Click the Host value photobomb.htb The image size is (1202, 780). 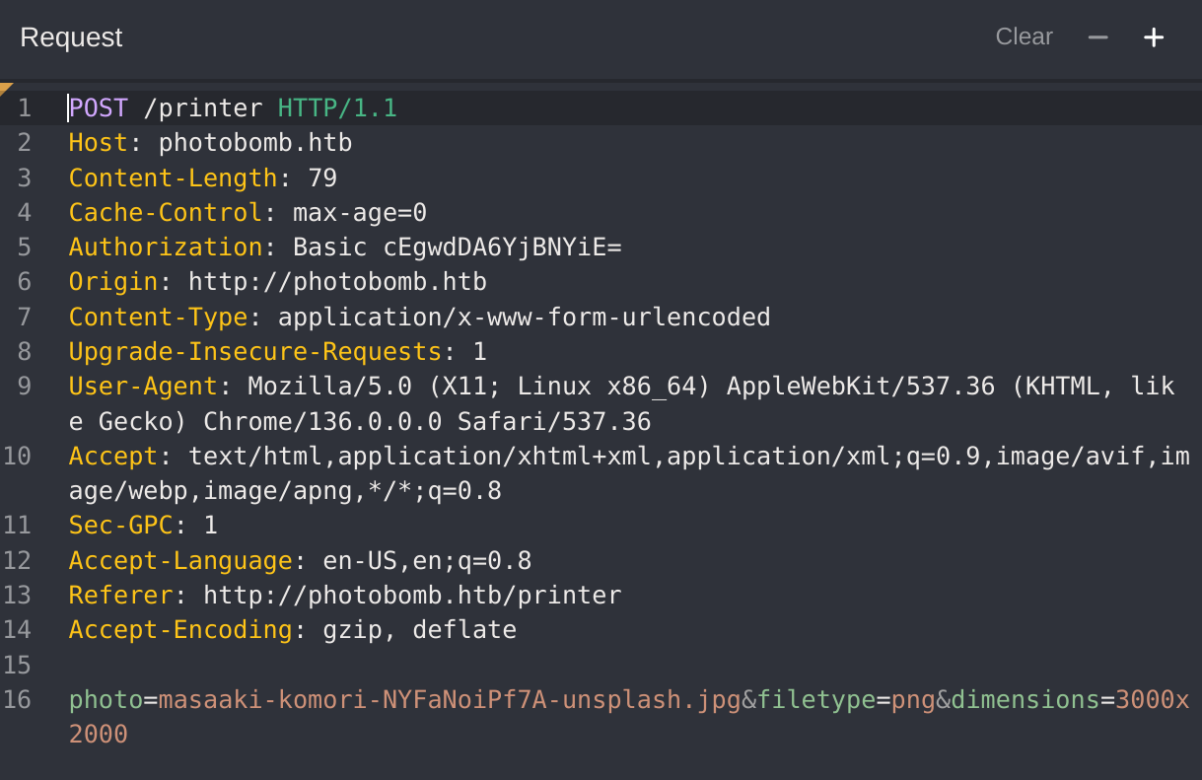(x=255, y=143)
